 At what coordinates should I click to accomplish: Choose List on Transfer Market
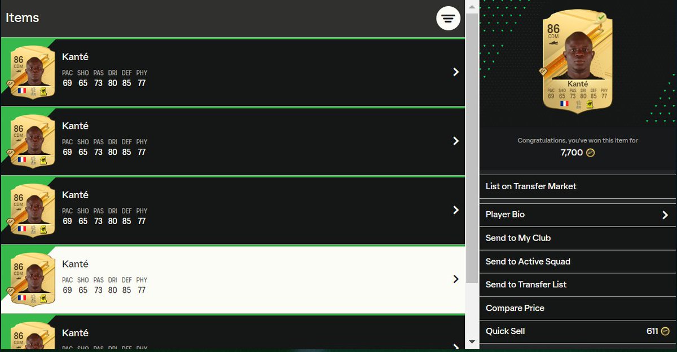[x=578, y=186]
